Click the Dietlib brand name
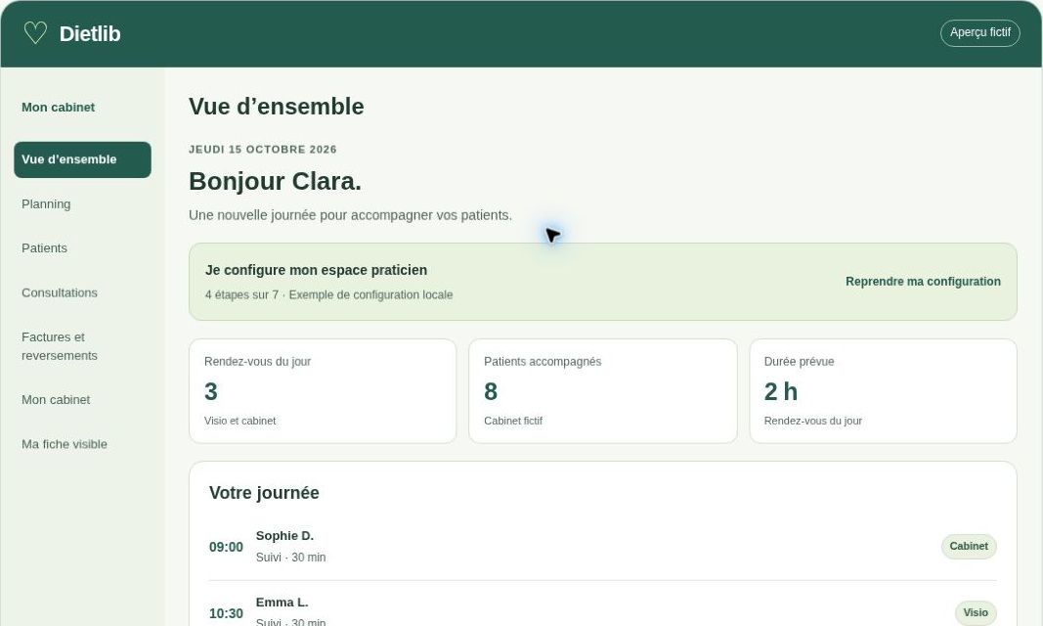Screen dimensions: 1043x626 click(90, 34)
